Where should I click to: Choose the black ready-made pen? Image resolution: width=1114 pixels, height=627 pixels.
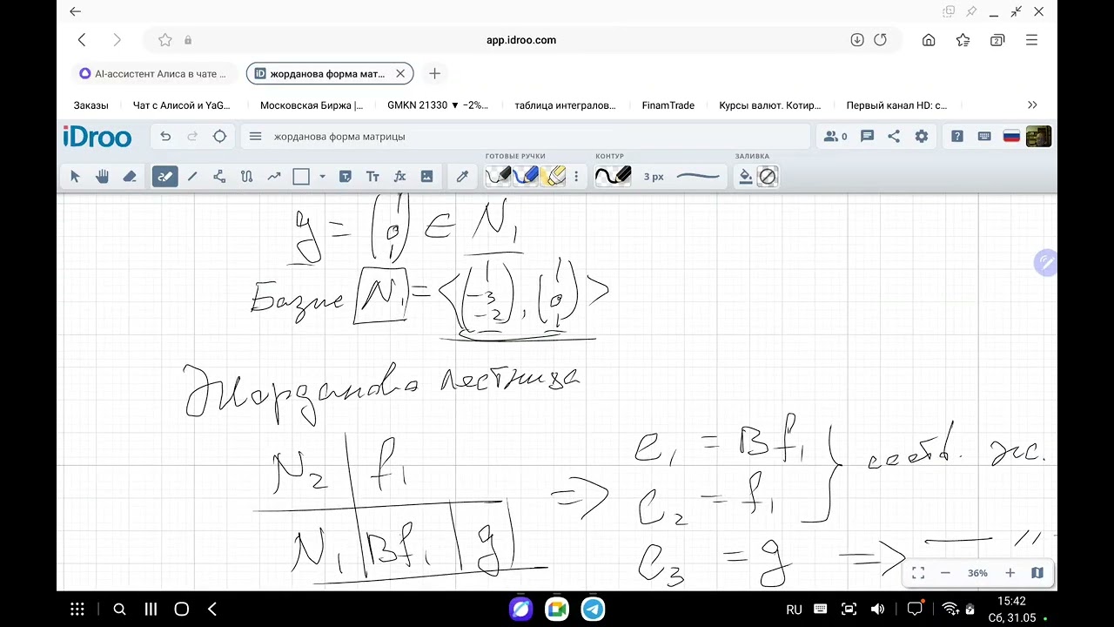[x=498, y=176]
